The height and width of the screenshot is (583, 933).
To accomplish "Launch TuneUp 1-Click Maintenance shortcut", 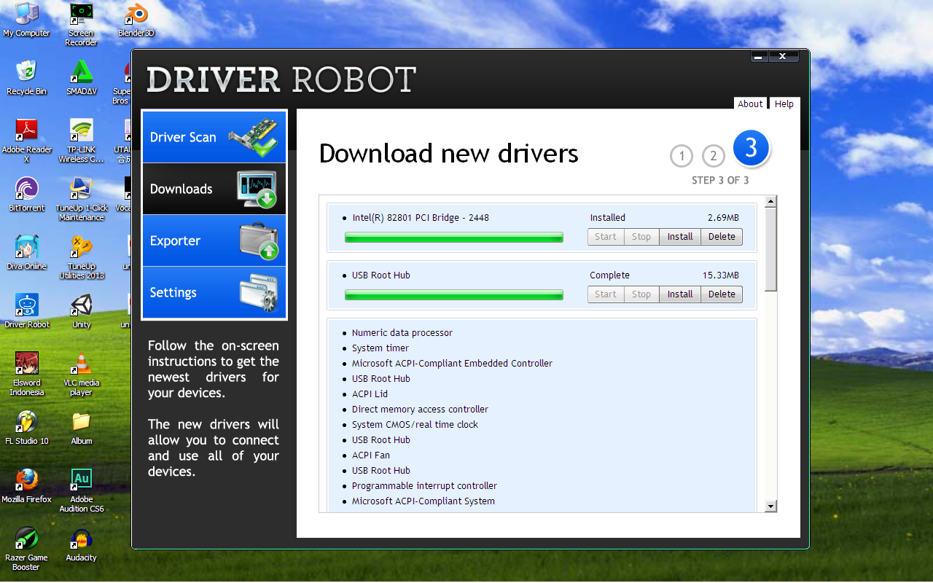I will click(x=81, y=198).
